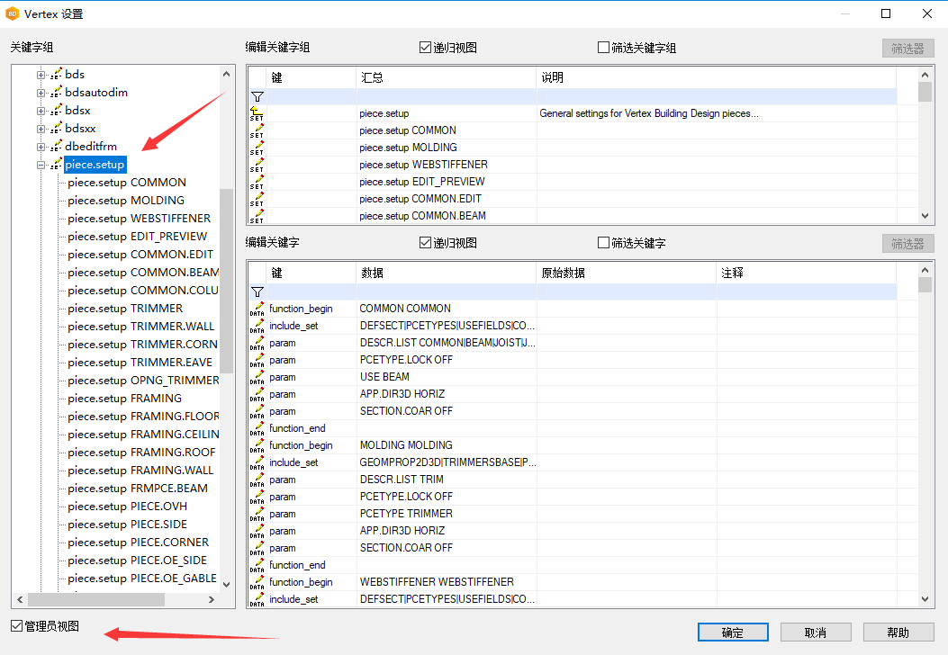
Task: Click the SET icon of General settings row
Action: (x=257, y=113)
